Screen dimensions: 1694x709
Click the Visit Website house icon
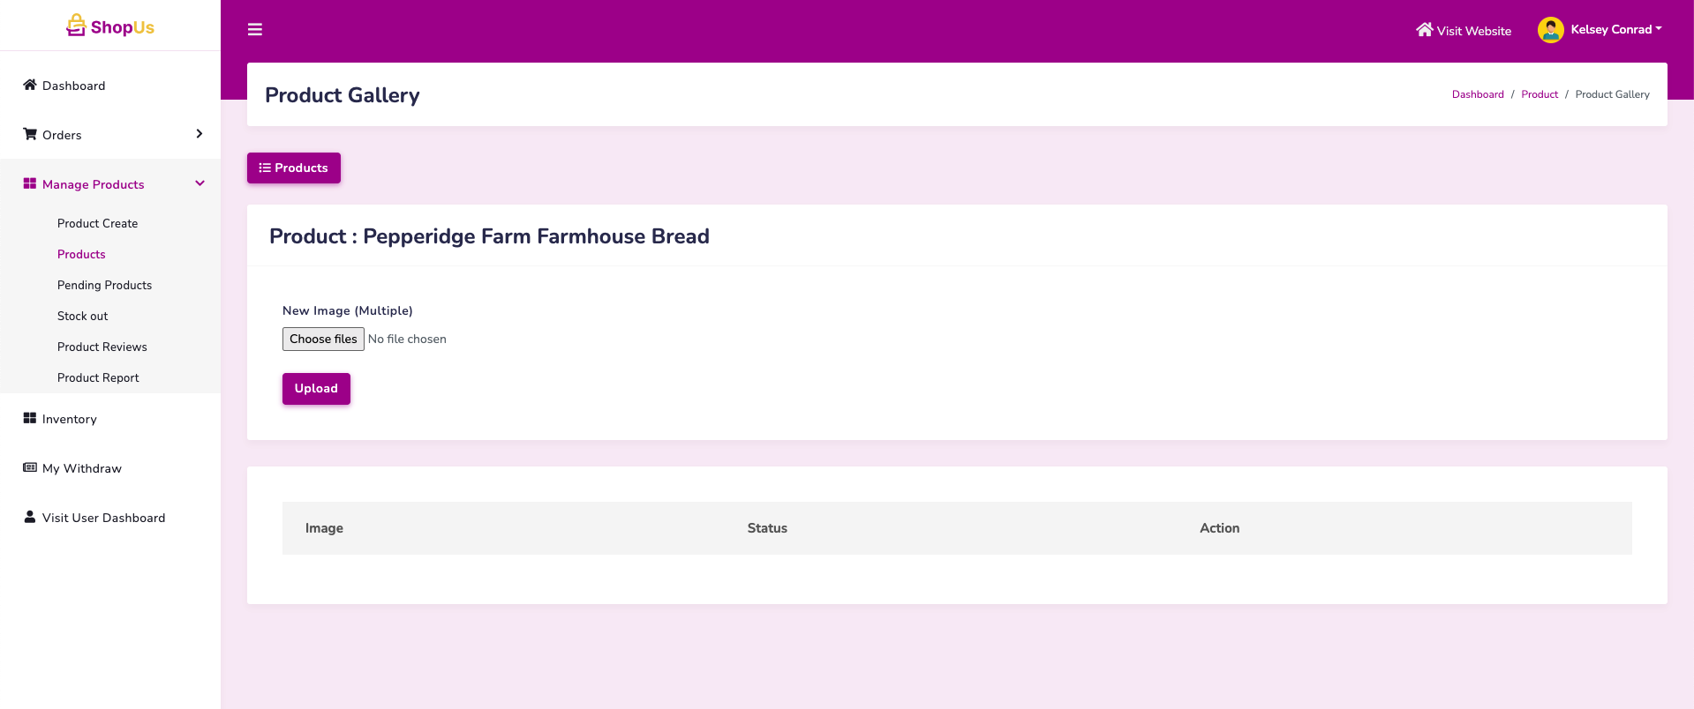click(x=1424, y=30)
